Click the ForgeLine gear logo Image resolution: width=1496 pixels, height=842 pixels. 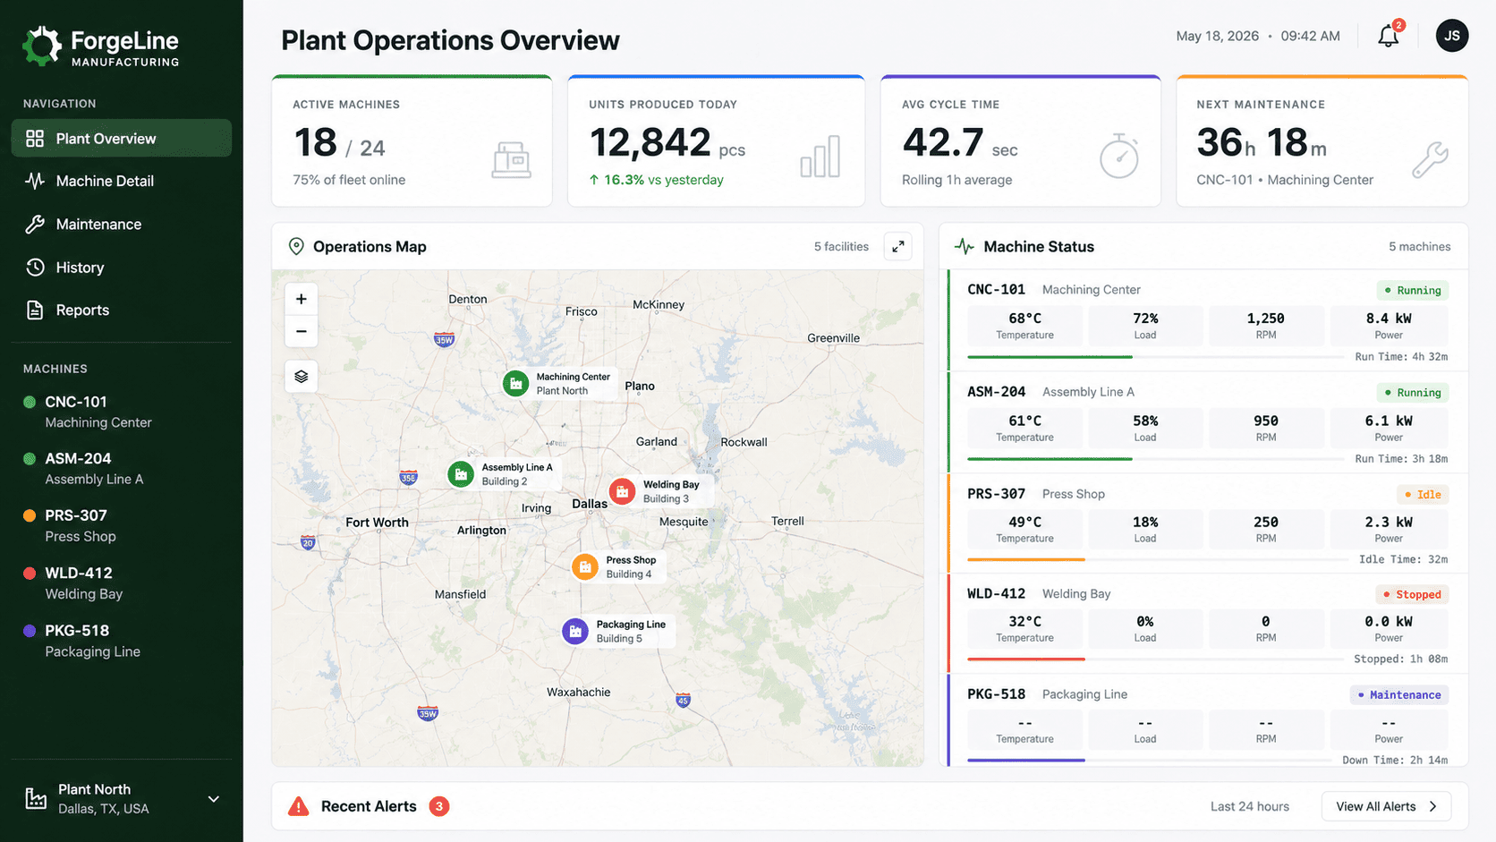click(x=41, y=46)
